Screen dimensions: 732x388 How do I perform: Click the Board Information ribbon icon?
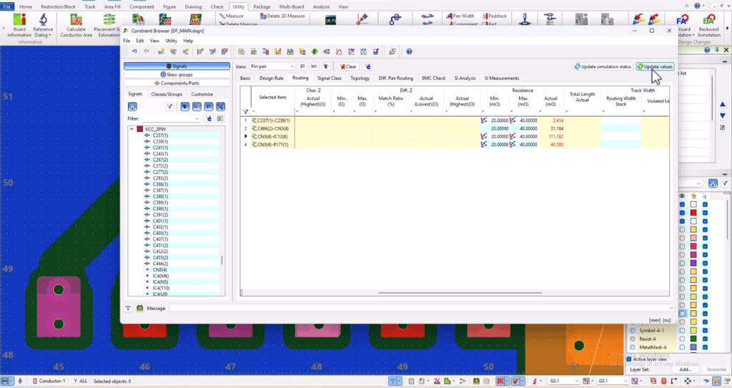[x=19, y=26]
